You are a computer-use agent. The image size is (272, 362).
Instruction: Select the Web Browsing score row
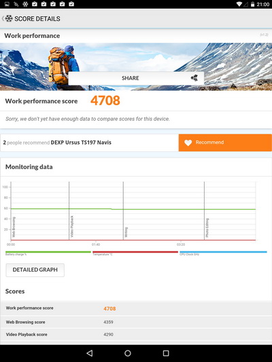pyautogui.click(x=136, y=322)
